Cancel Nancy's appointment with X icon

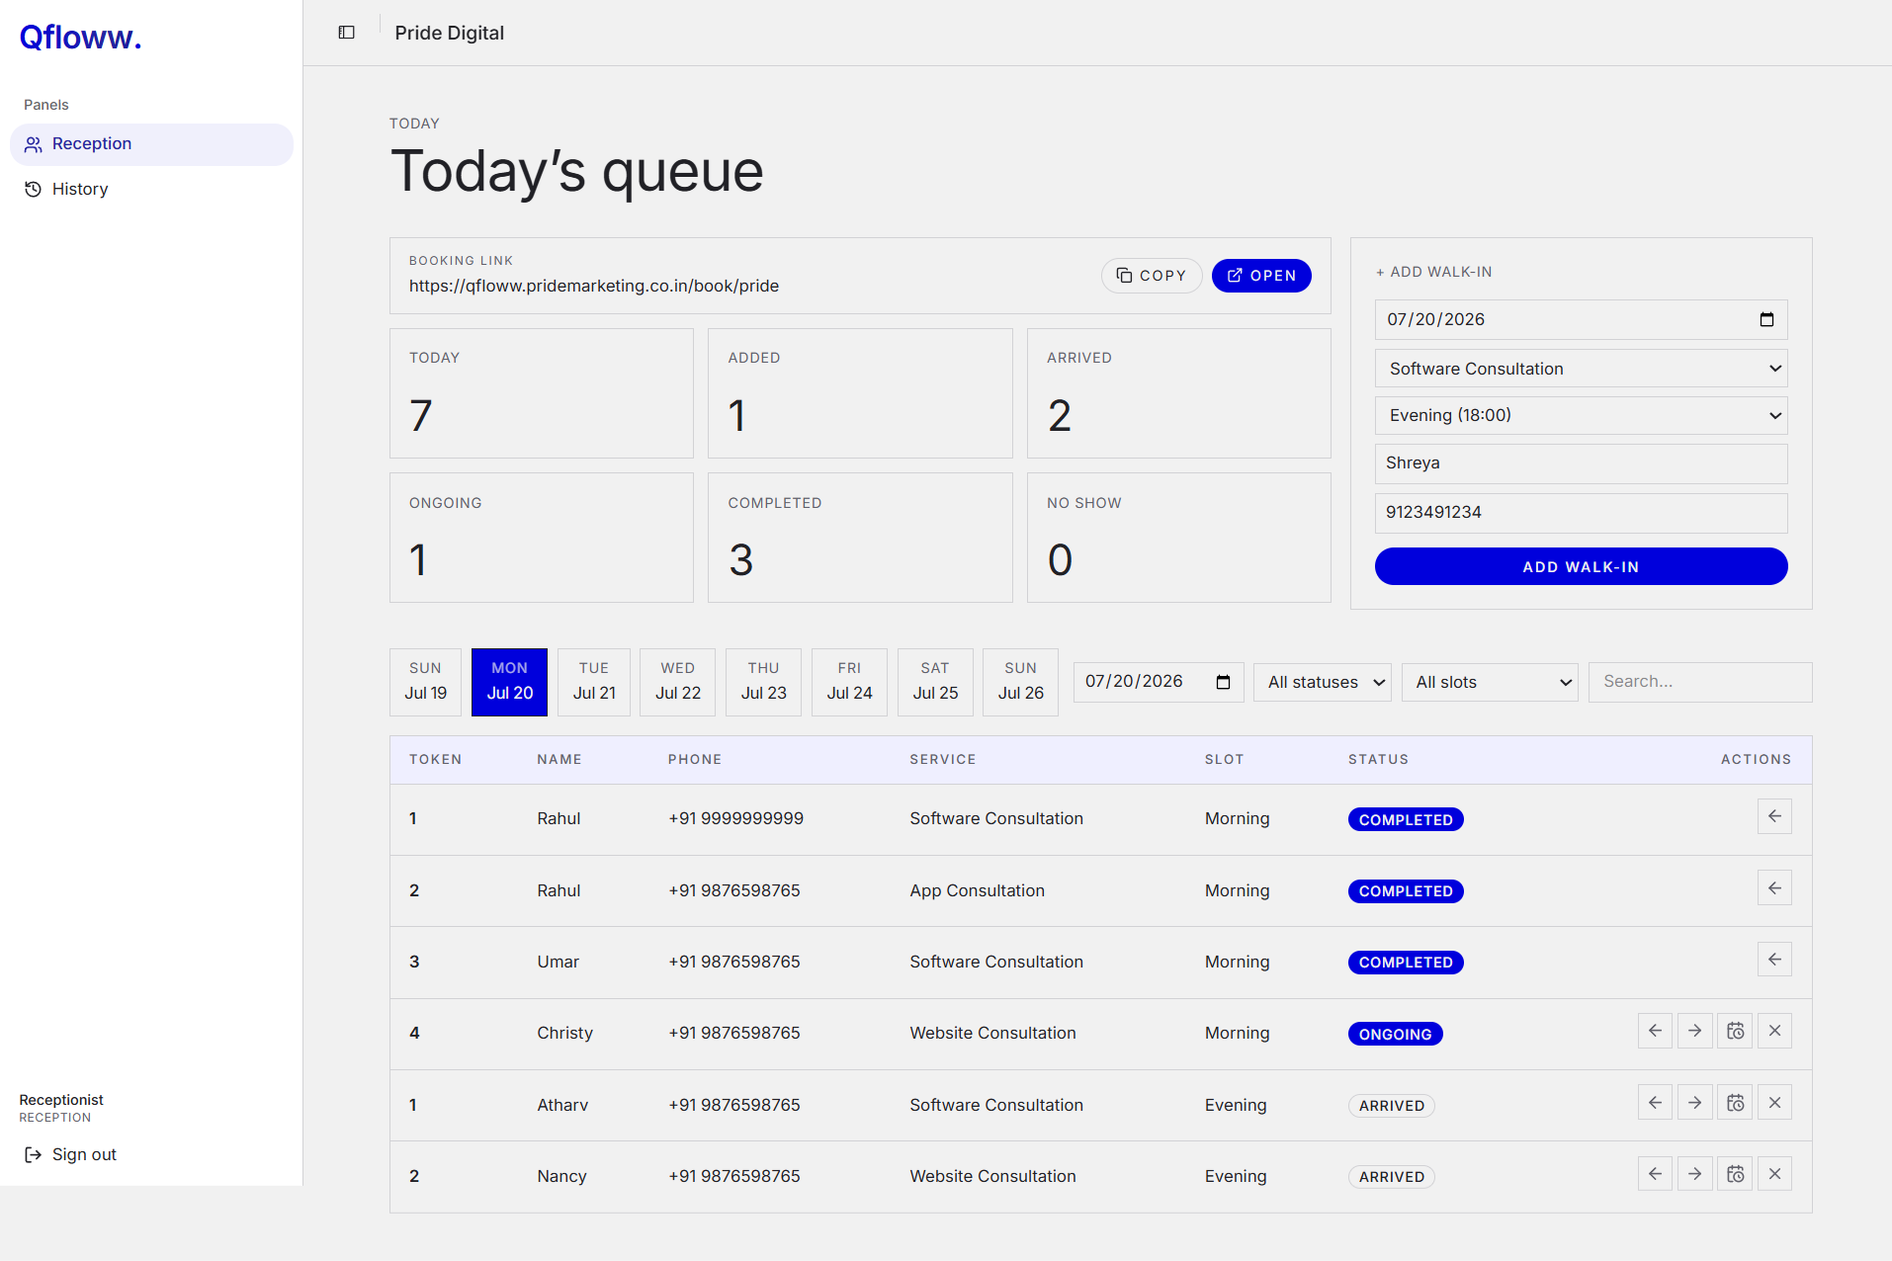1774,1174
